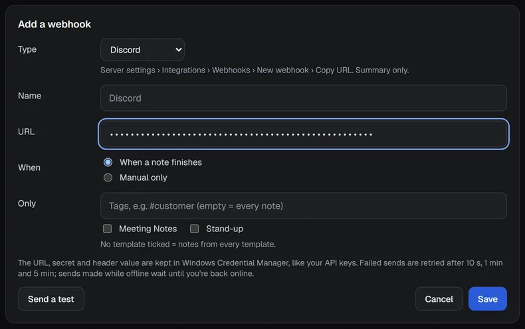This screenshot has height=329, width=525.
Task: Focus the masked URL field
Action: pyautogui.click(x=303, y=134)
